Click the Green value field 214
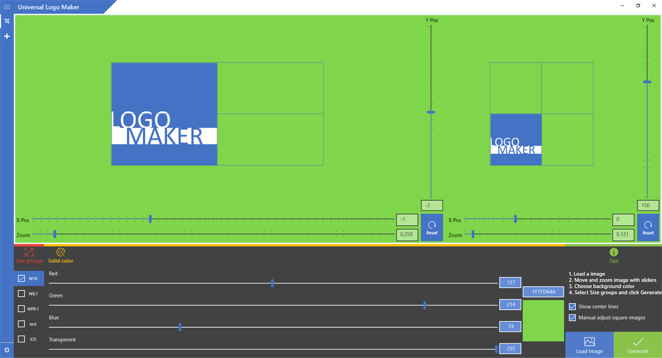Screen dimensions: 662x358 click(510, 305)
